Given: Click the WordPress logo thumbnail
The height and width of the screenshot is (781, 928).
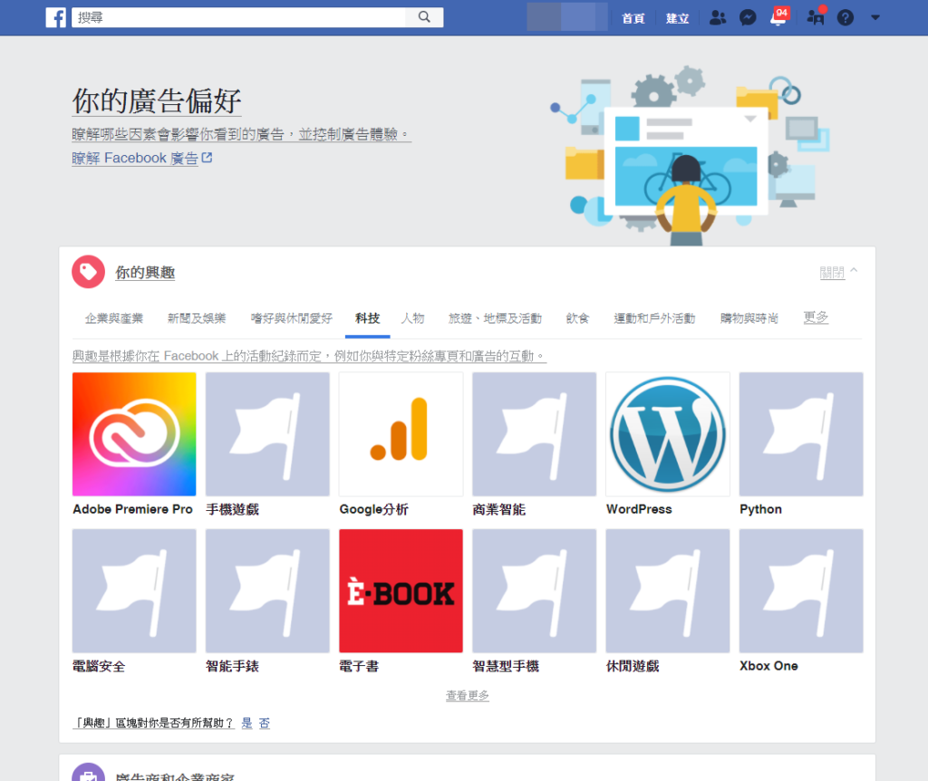Looking at the screenshot, I should coord(668,434).
